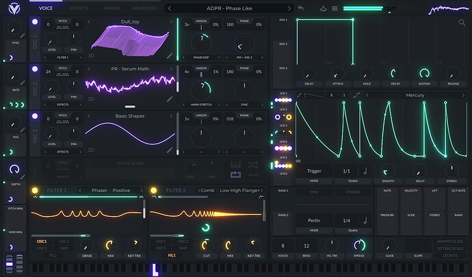472x277 pixels.
Task: Click the RAND SYNC button
Action: coord(314,192)
